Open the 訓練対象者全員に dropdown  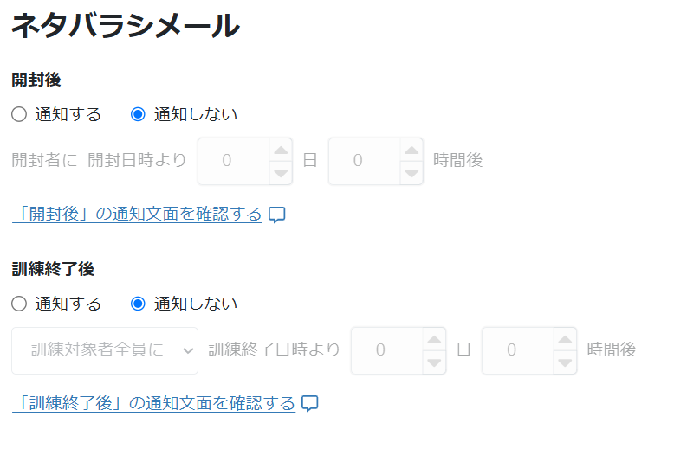point(105,350)
